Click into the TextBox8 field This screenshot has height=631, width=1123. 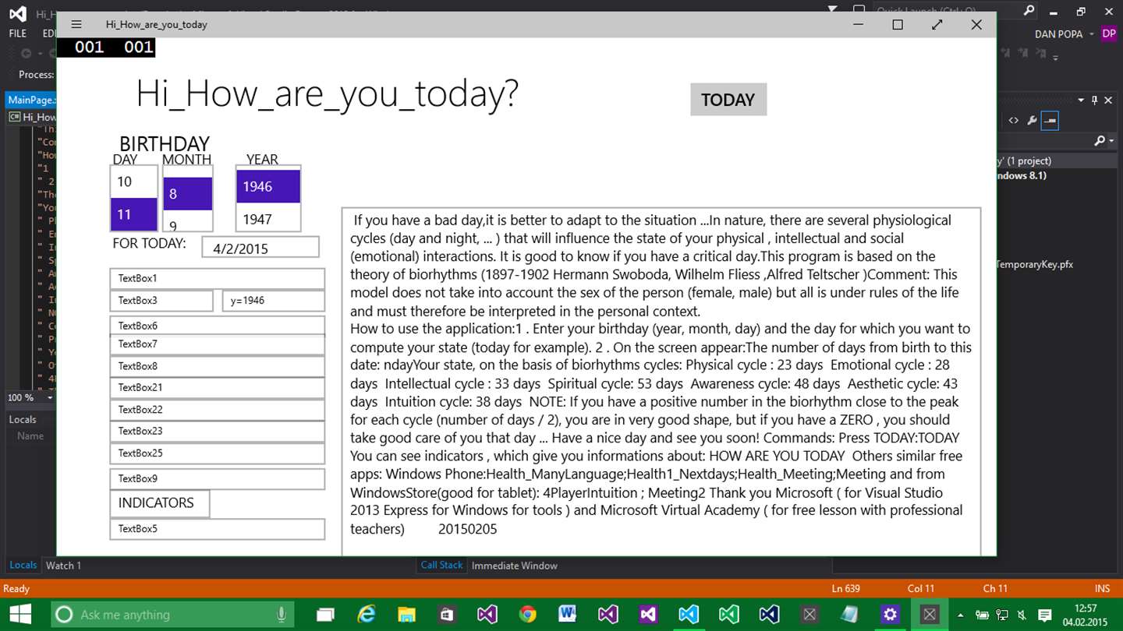coord(218,365)
